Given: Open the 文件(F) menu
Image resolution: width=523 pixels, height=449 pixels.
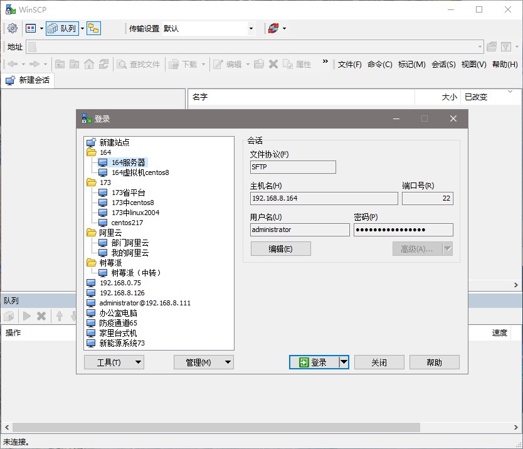Looking at the screenshot, I should (x=349, y=64).
